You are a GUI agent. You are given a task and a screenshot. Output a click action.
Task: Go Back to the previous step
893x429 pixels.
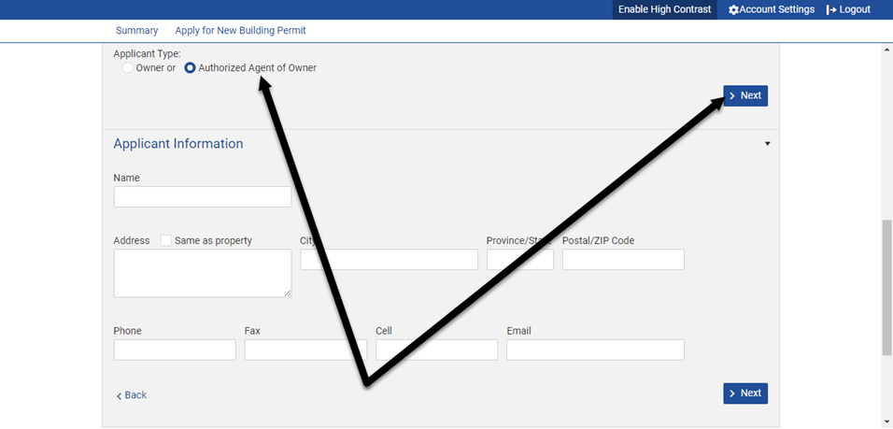tap(132, 395)
